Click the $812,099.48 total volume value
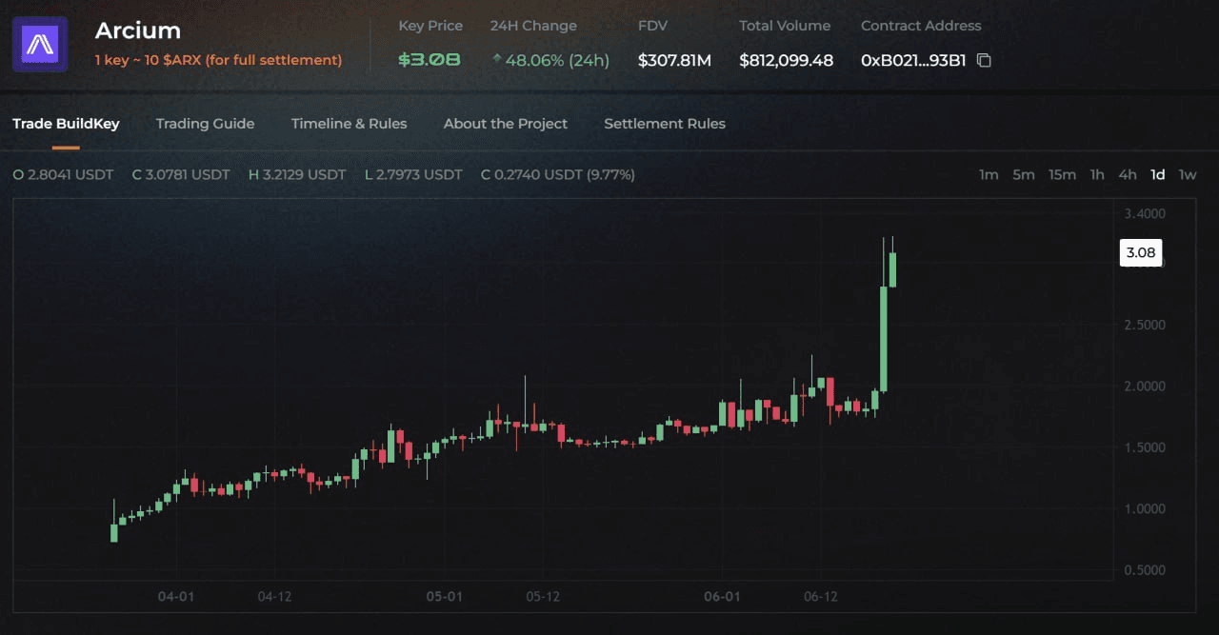This screenshot has height=635, width=1219. pos(786,60)
